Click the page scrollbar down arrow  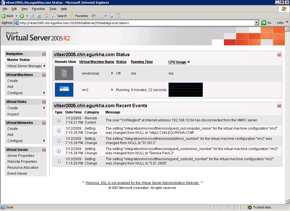point(287,201)
